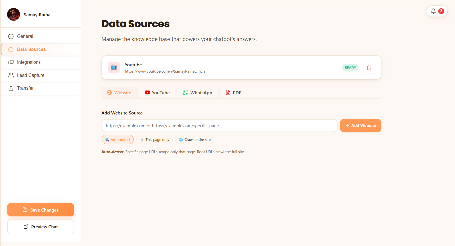Click Samay Raina profile avatar
455x246 pixels.
13,15
